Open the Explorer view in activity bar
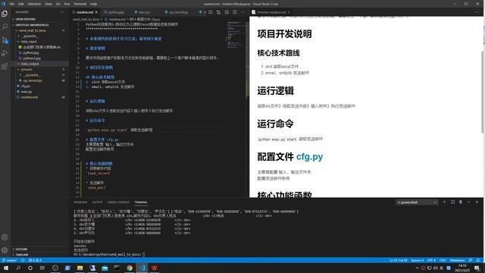The image size is (485, 273). [x=5, y=14]
